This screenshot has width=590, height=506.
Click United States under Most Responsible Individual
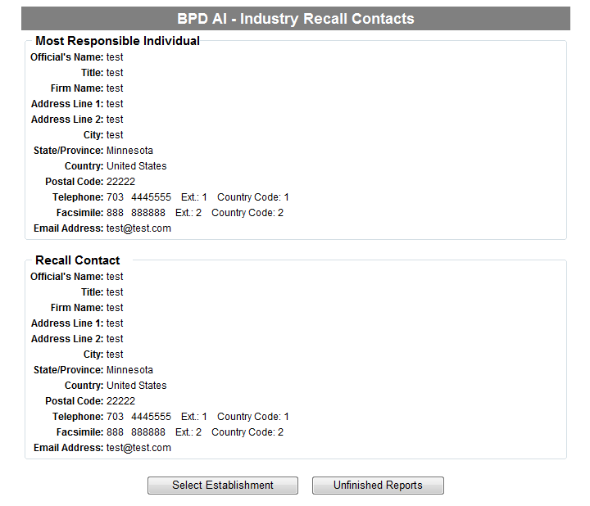coord(136,166)
